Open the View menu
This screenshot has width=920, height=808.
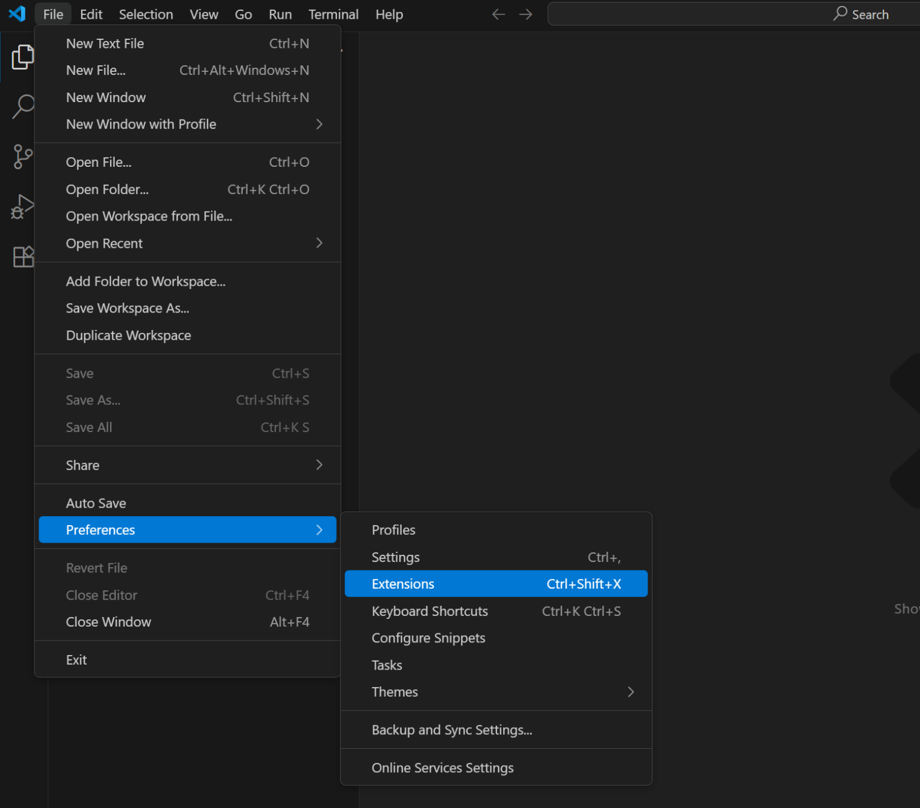[x=204, y=14]
